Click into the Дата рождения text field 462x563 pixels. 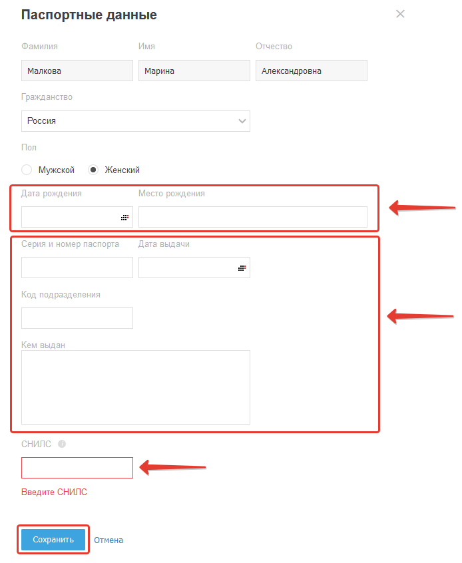pyautogui.click(x=70, y=218)
